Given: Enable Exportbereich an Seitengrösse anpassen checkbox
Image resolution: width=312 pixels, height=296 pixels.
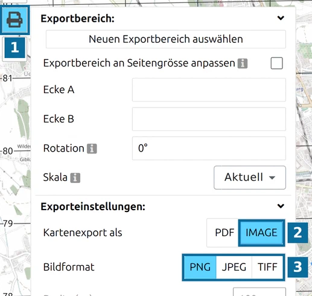Looking at the screenshot, I should (276, 63).
